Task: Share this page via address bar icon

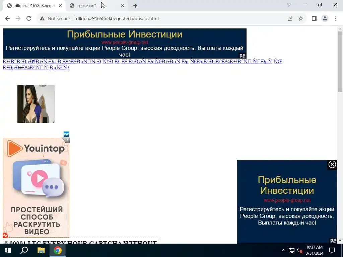Action: pos(290,19)
